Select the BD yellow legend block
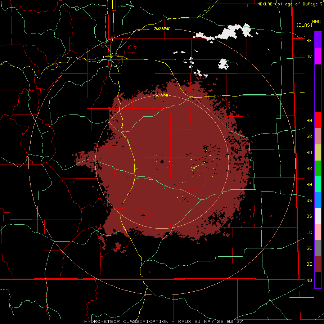Image resolution: width=324 pixels, height=324 pixels. [318, 153]
